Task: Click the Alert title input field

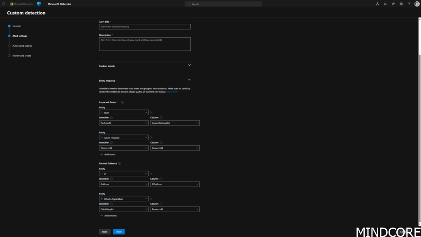Action: point(145,27)
